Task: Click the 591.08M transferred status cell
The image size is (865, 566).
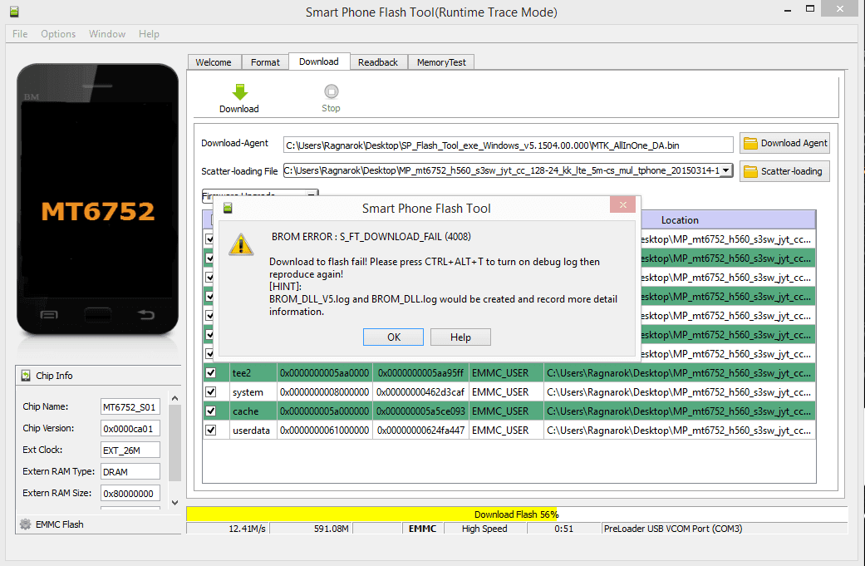Action: coord(311,529)
